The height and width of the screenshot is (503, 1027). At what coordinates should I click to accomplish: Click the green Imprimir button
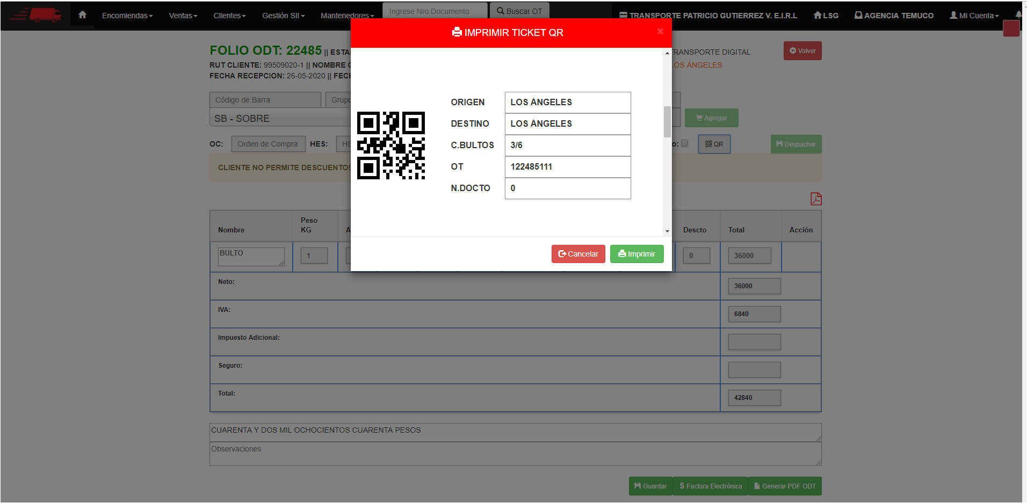[637, 254]
